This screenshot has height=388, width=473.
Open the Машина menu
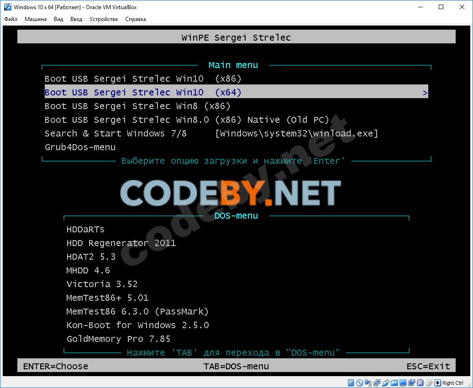(36, 19)
